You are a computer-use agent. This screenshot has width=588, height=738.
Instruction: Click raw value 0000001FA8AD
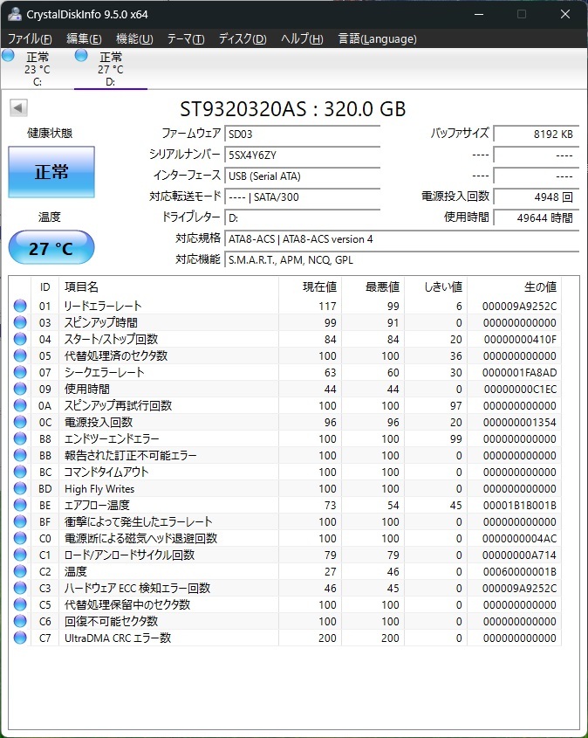(519, 372)
